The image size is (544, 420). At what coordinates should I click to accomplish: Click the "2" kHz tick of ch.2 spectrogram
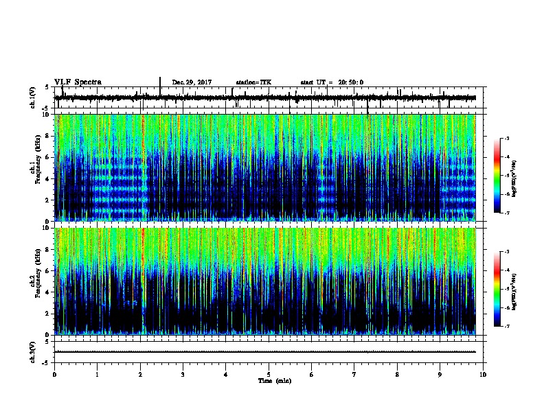click(x=47, y=314)
